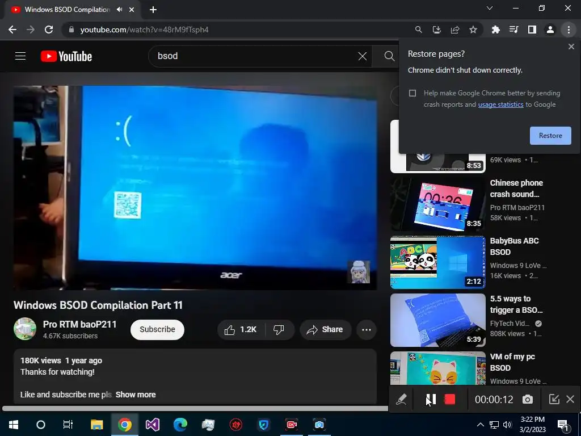Open BabyBus ABC BSOD video thumbnail

click(437, 262)
